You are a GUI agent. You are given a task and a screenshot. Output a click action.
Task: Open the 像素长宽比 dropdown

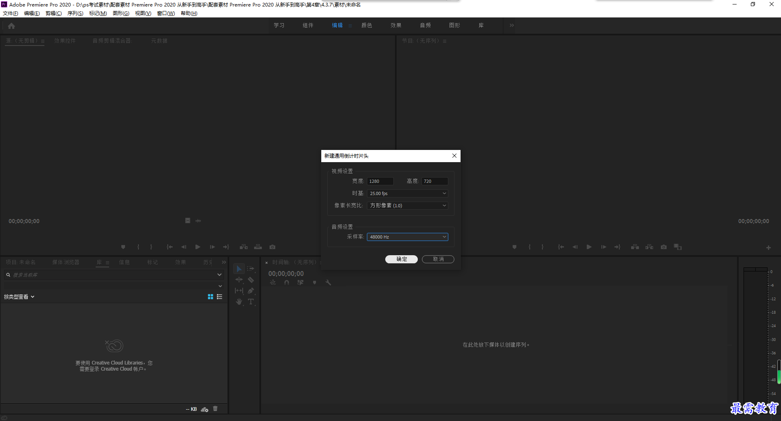tap(408, 206)
